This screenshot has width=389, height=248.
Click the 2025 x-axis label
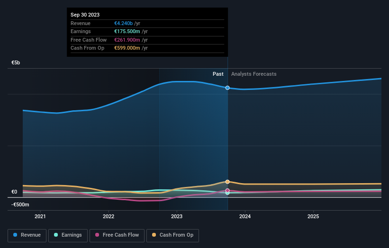313,217
